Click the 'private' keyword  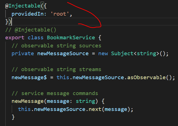coord(23,54)
